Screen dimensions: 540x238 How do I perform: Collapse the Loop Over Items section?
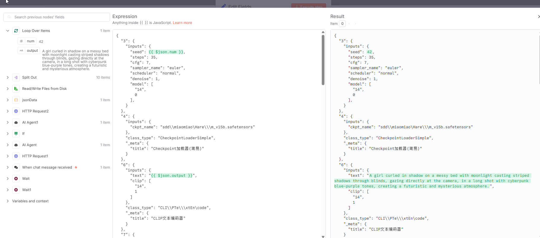[8, 31]
